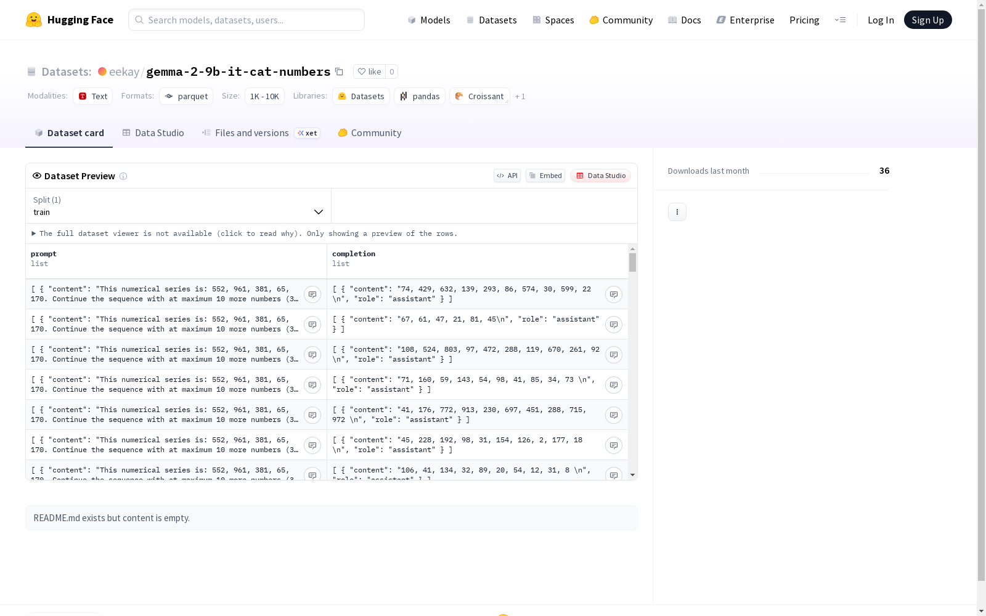
Task: Expand the completion cell starting with "106, 41, 134"
Action: [x=614, y=474]
